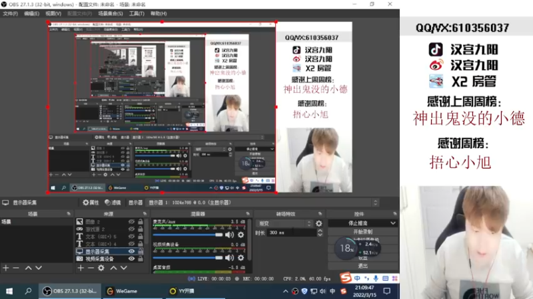The height and width of the screenshot is (299, 533).
Task: Open the 渐变 transition type dropdown
Action: (284, 223)
